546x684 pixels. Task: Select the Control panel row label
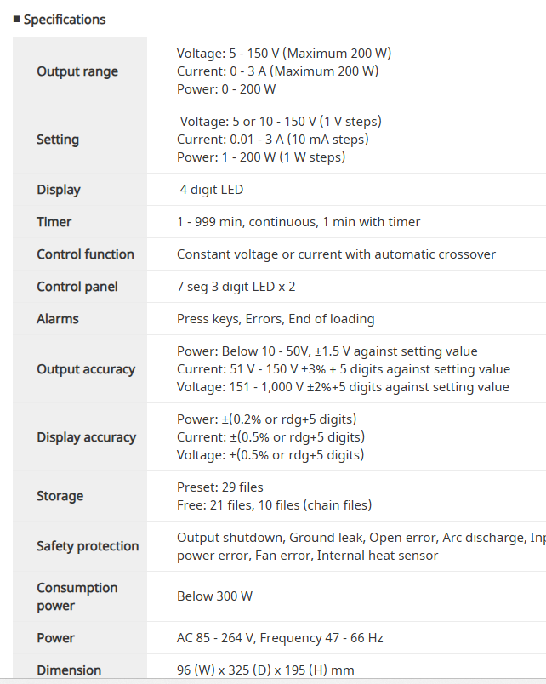point(77,287)
